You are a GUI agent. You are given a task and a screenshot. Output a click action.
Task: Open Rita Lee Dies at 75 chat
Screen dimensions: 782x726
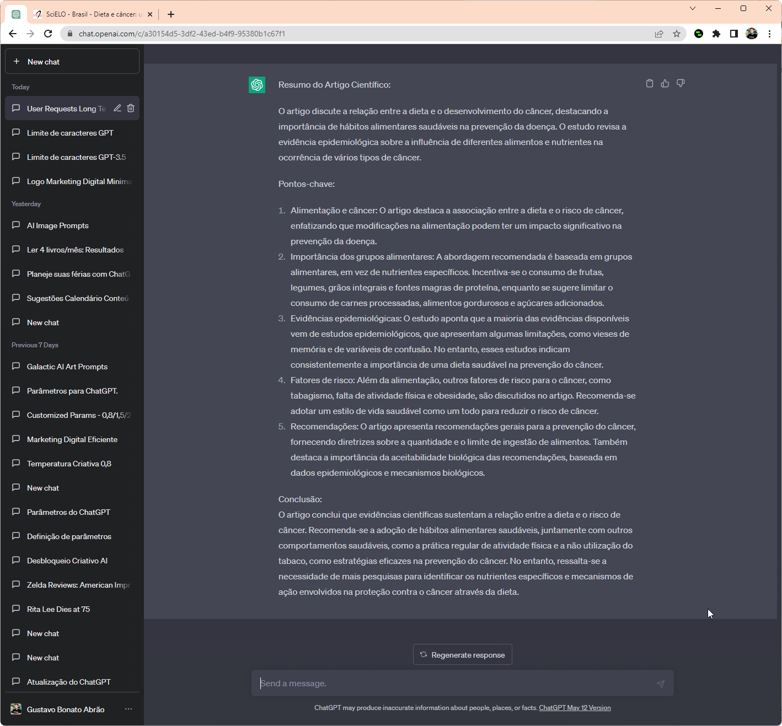click(72, 609)
